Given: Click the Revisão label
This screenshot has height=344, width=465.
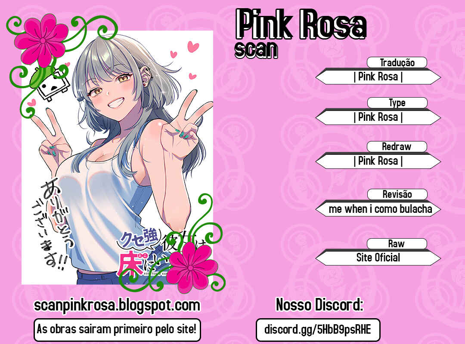Looking at the screenshot, I should click(397, 194).
